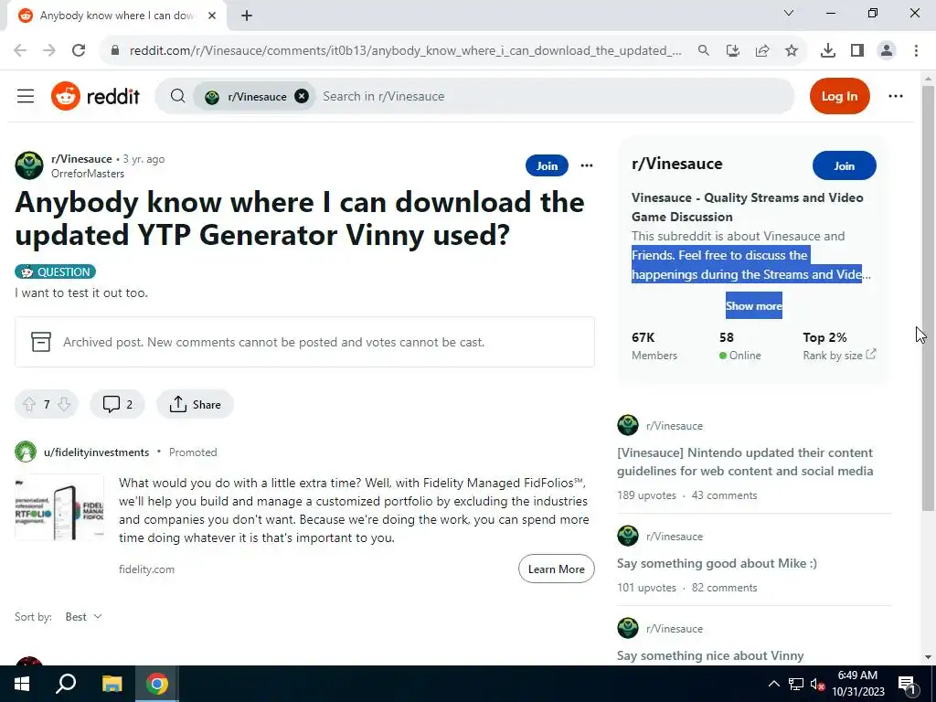Open the Chrome tab search chevron
This screenshot has width=936, height=702.
789,13
